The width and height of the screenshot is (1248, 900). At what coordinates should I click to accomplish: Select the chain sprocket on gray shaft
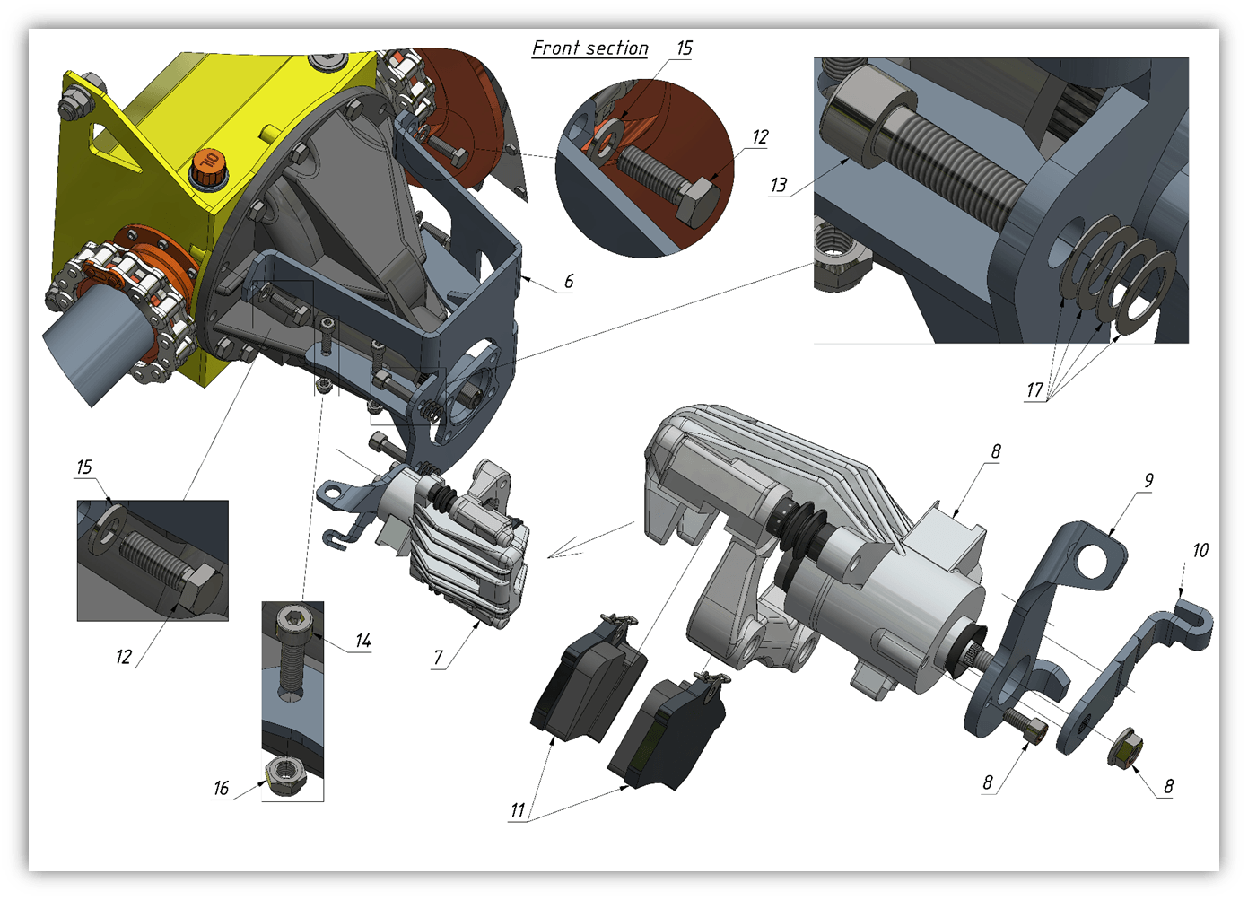121,305
